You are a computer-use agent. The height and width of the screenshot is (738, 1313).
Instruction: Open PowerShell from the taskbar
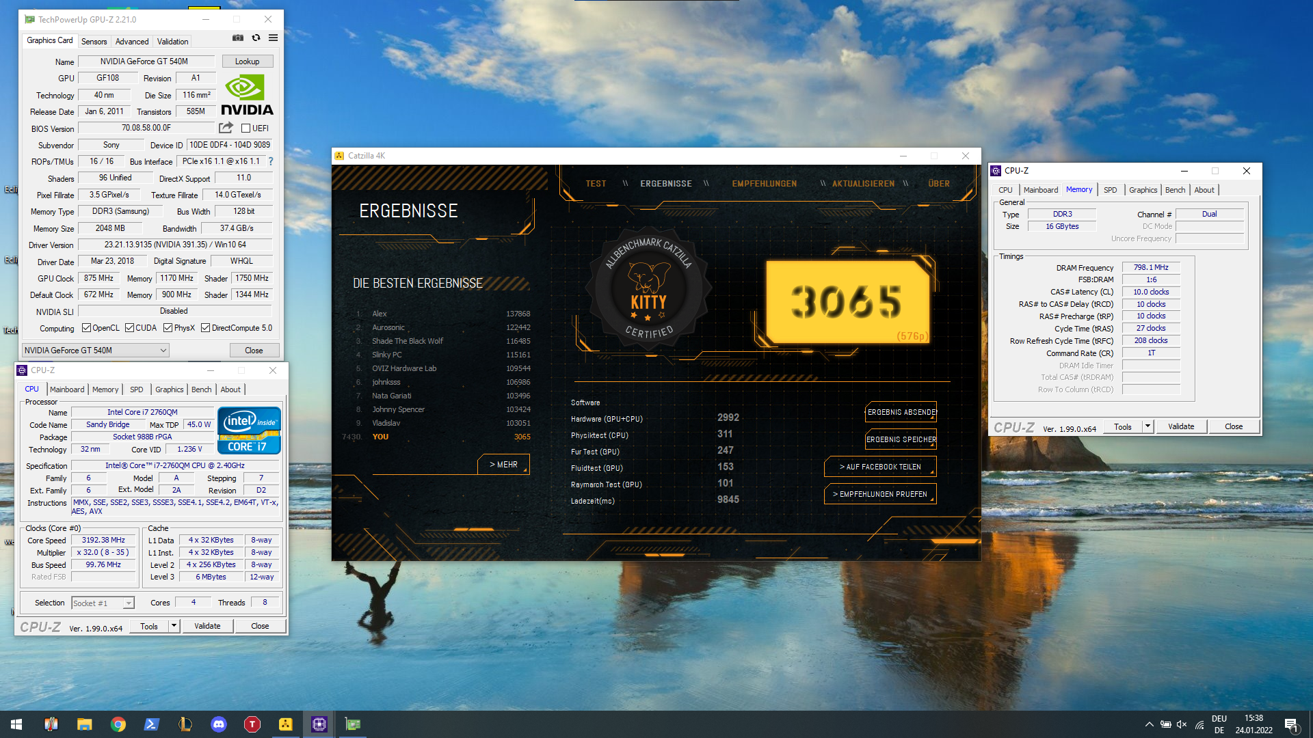pyautogui.click(x=151, y=724)
